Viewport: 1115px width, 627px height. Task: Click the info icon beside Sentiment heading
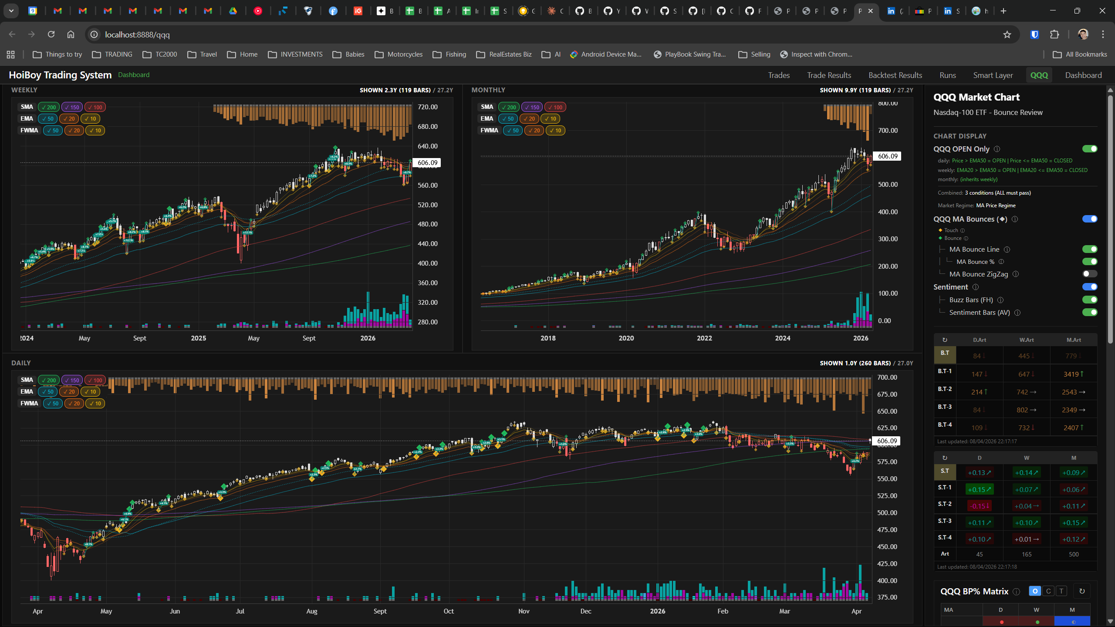[976, 287]
